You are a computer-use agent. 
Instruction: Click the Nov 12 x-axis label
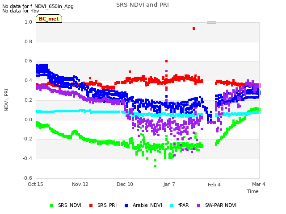[80, 184]
